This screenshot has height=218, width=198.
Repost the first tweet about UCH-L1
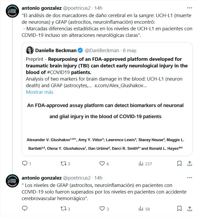[64, 163]
